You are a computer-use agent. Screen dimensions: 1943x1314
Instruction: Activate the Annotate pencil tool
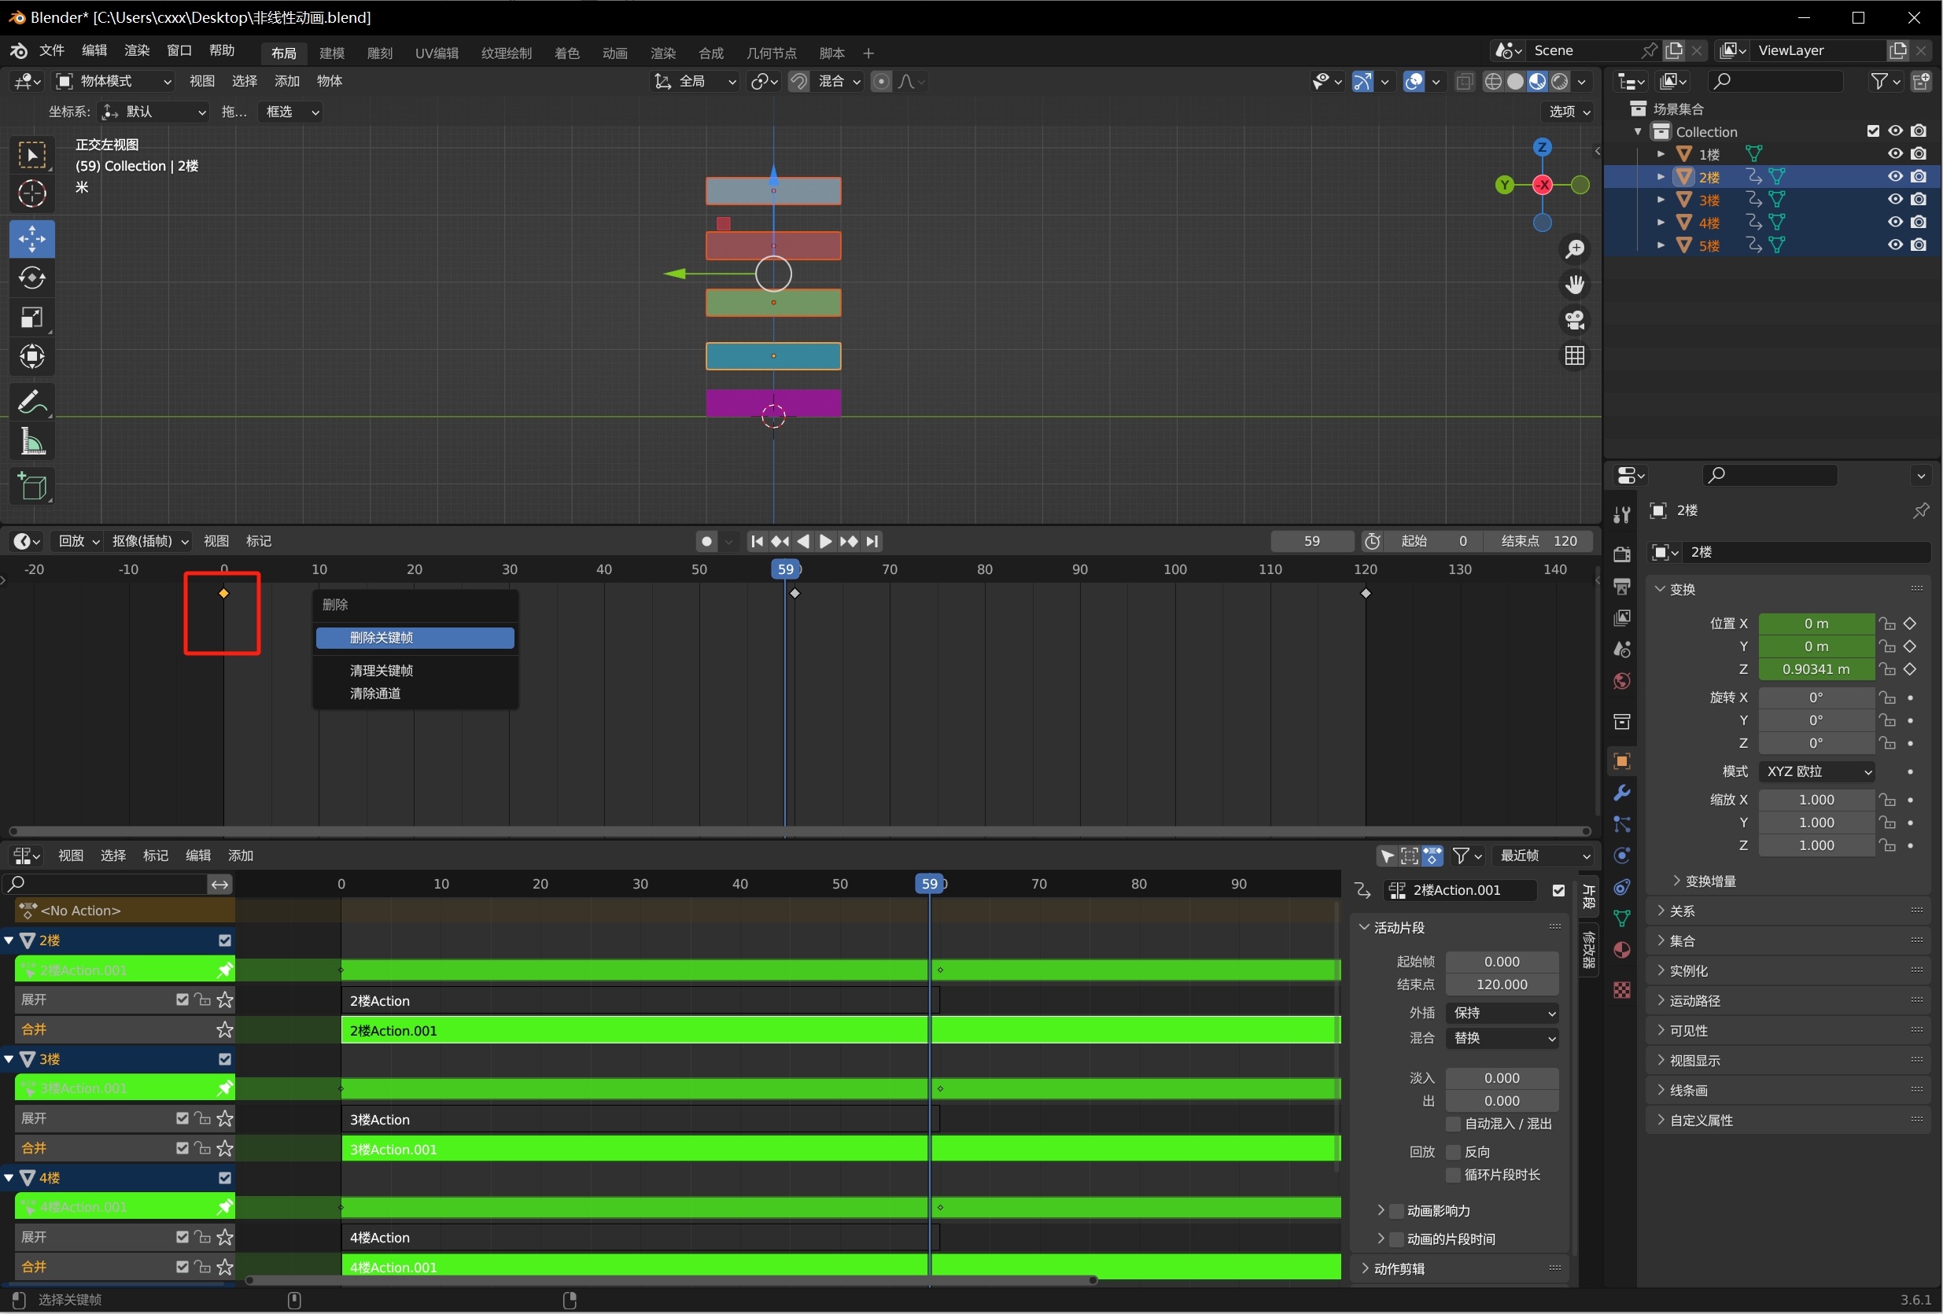click(x=31, y=402)
